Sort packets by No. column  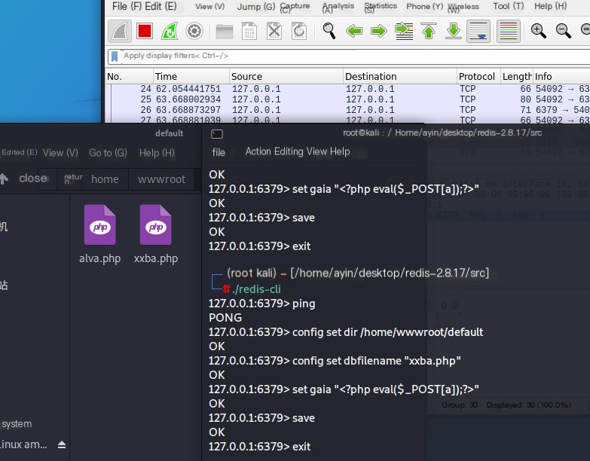pos(129,76)
